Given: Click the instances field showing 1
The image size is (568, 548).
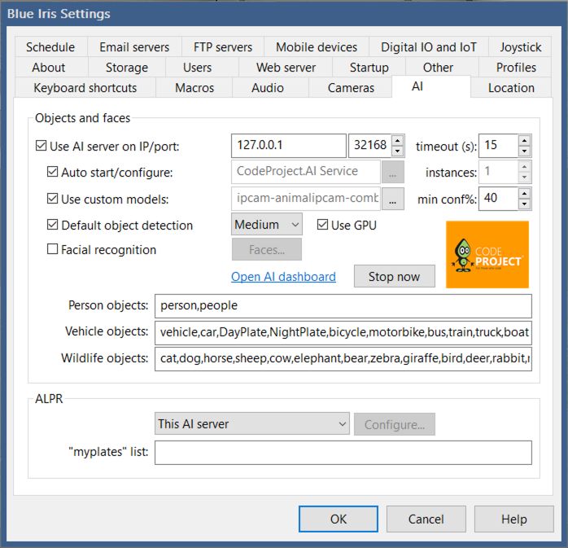Looking at the screenshot, I should [x=499, y=172].
